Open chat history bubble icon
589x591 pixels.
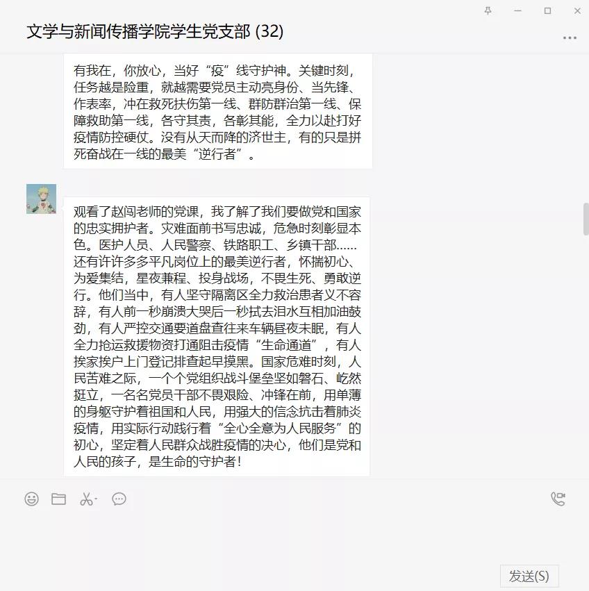[x=119, y=499]
